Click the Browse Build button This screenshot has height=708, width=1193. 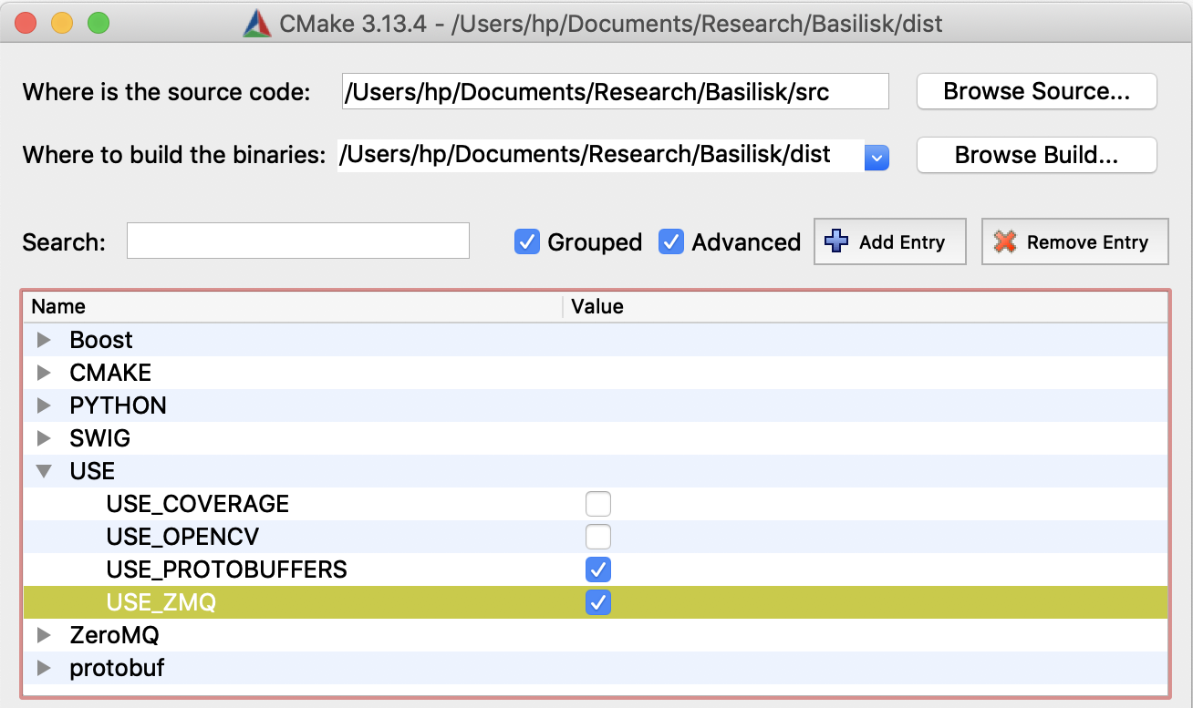tap(1036, 155)
